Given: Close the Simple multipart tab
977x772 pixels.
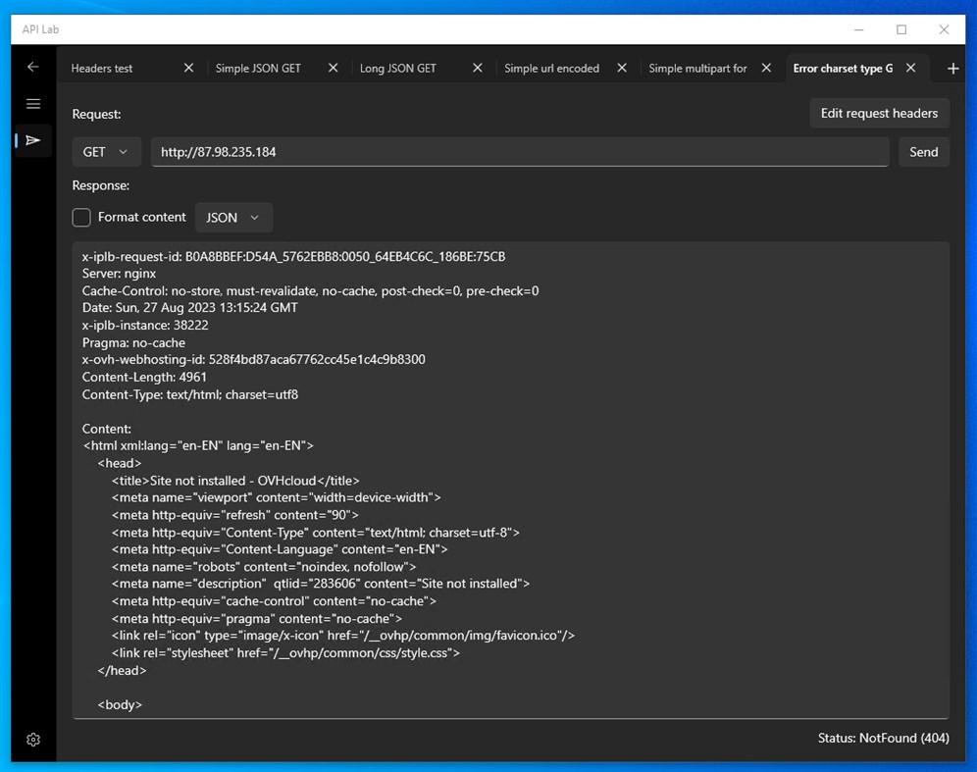Looking at the screenshot, I should click(x=766, y=68).
